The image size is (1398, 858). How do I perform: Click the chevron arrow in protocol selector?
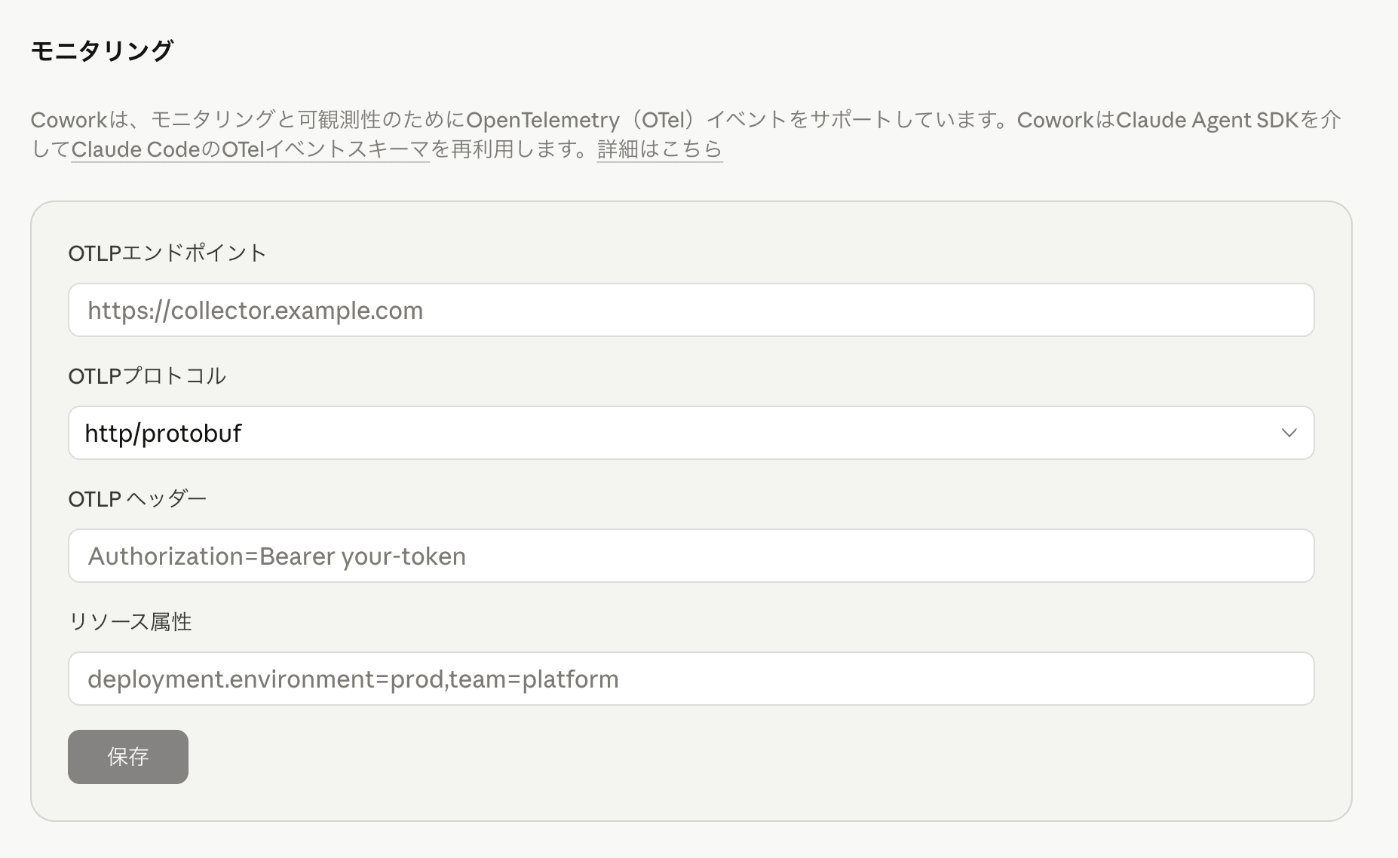1289,433
